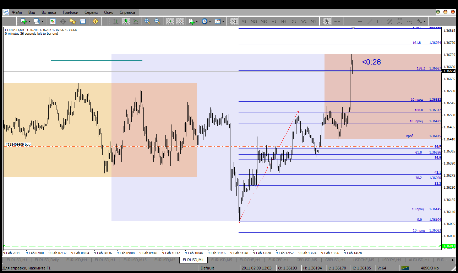Screen dimensions: 458x273
Task: Open the Navigator panel icon
Action: pyautogui.click(x=73, y=21)
